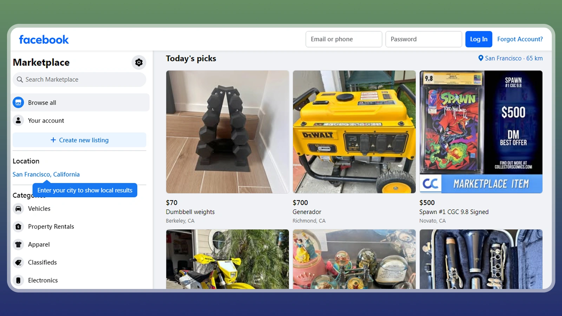Open Your account menu item
The height and width of the screenshot is (316, 562).
[81, 120]
